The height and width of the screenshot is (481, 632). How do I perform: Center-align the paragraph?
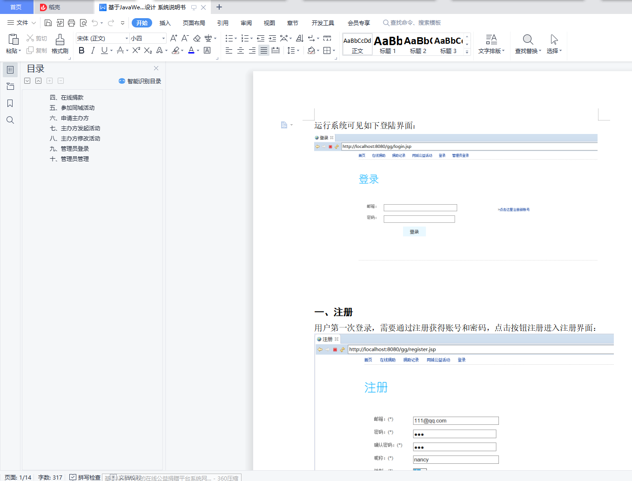(241, 50)
